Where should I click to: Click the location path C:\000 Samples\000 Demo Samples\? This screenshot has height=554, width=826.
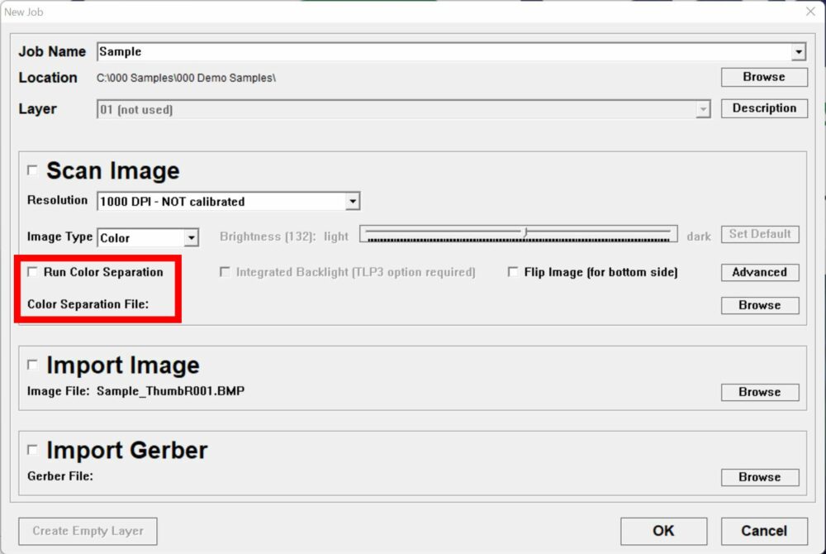[186, 78]
